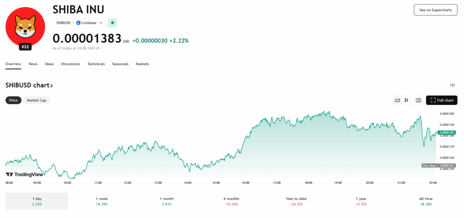The width and height of the screenshot is (464, 218).
Task: Open the Ideas tab
Action: click(49, 64)
